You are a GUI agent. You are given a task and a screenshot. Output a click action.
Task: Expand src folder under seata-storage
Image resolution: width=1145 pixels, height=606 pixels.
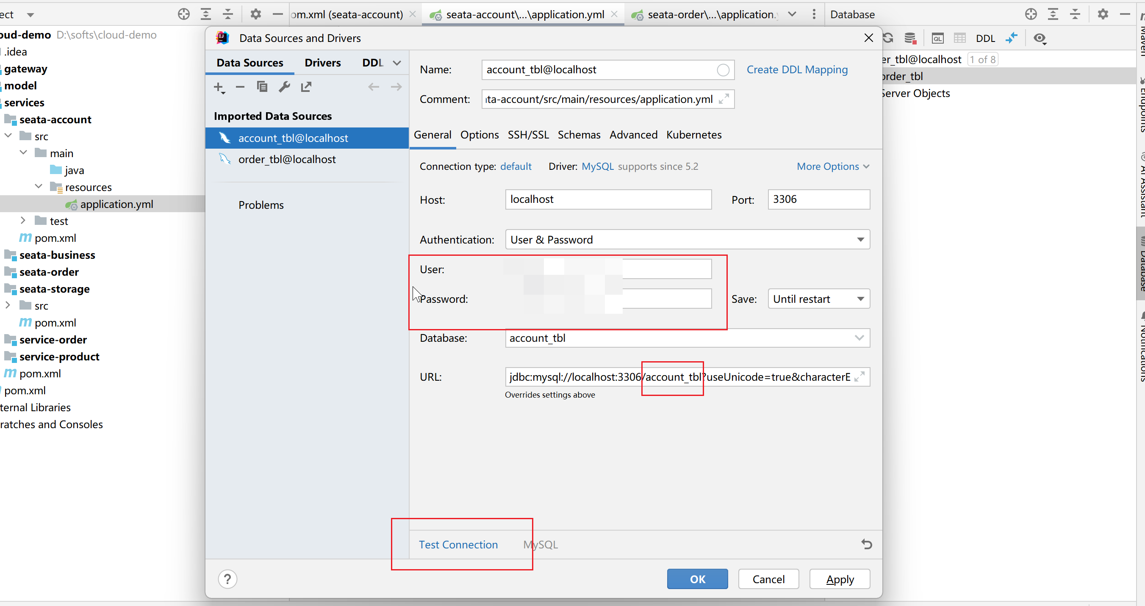pos(8,305)
